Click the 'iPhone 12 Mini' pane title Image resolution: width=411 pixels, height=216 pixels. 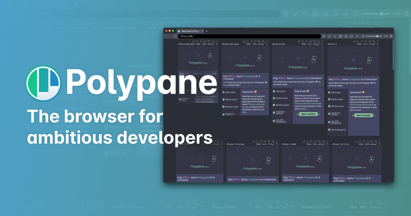289,144
